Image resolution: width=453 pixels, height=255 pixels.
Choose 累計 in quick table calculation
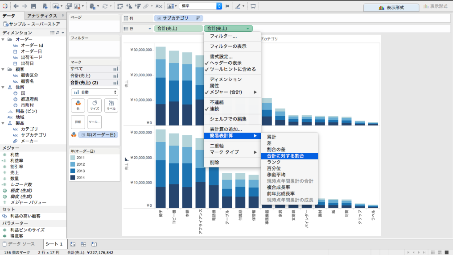pyautogui.click(x=289, y=137)
